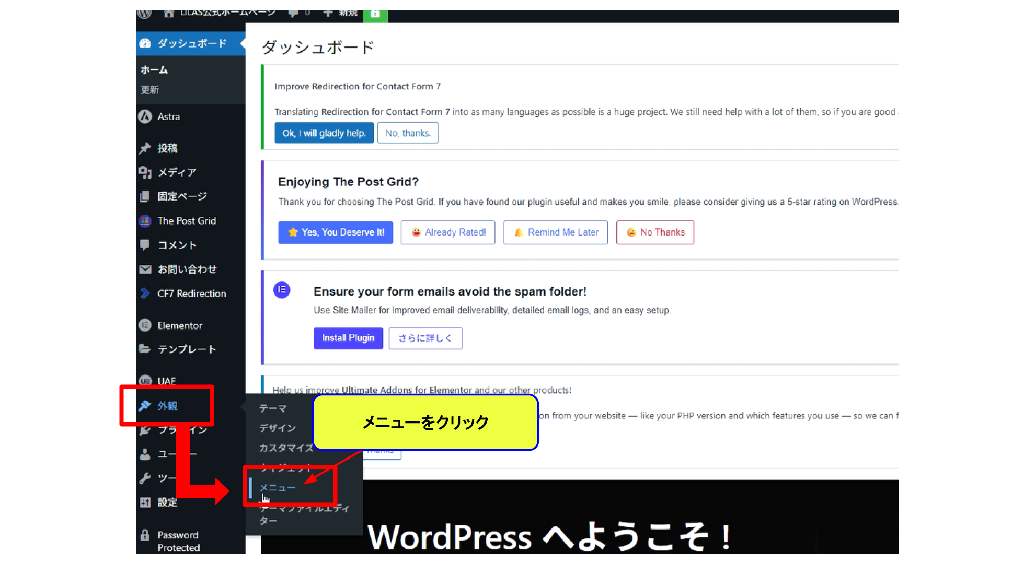Click the さらに詳しく button
The width and height of the screenshot is (1035, 564).
click(425, 338)
